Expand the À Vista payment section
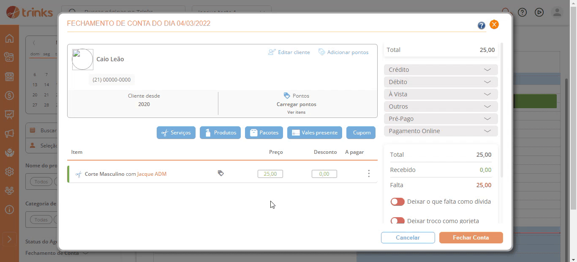 click(441, 94)
